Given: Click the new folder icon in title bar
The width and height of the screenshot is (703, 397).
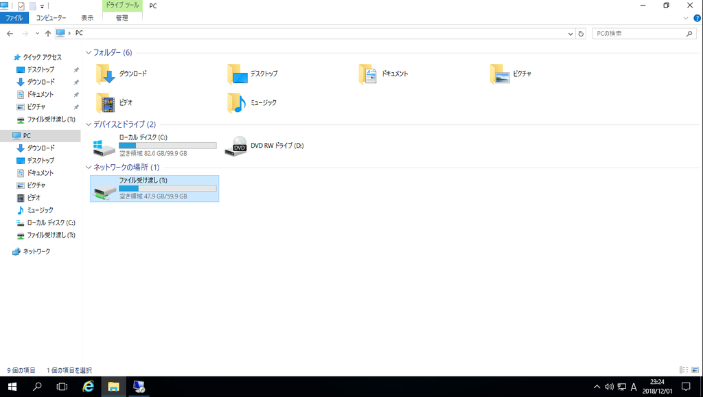Looking at the screenshot, I should (32, 5).
